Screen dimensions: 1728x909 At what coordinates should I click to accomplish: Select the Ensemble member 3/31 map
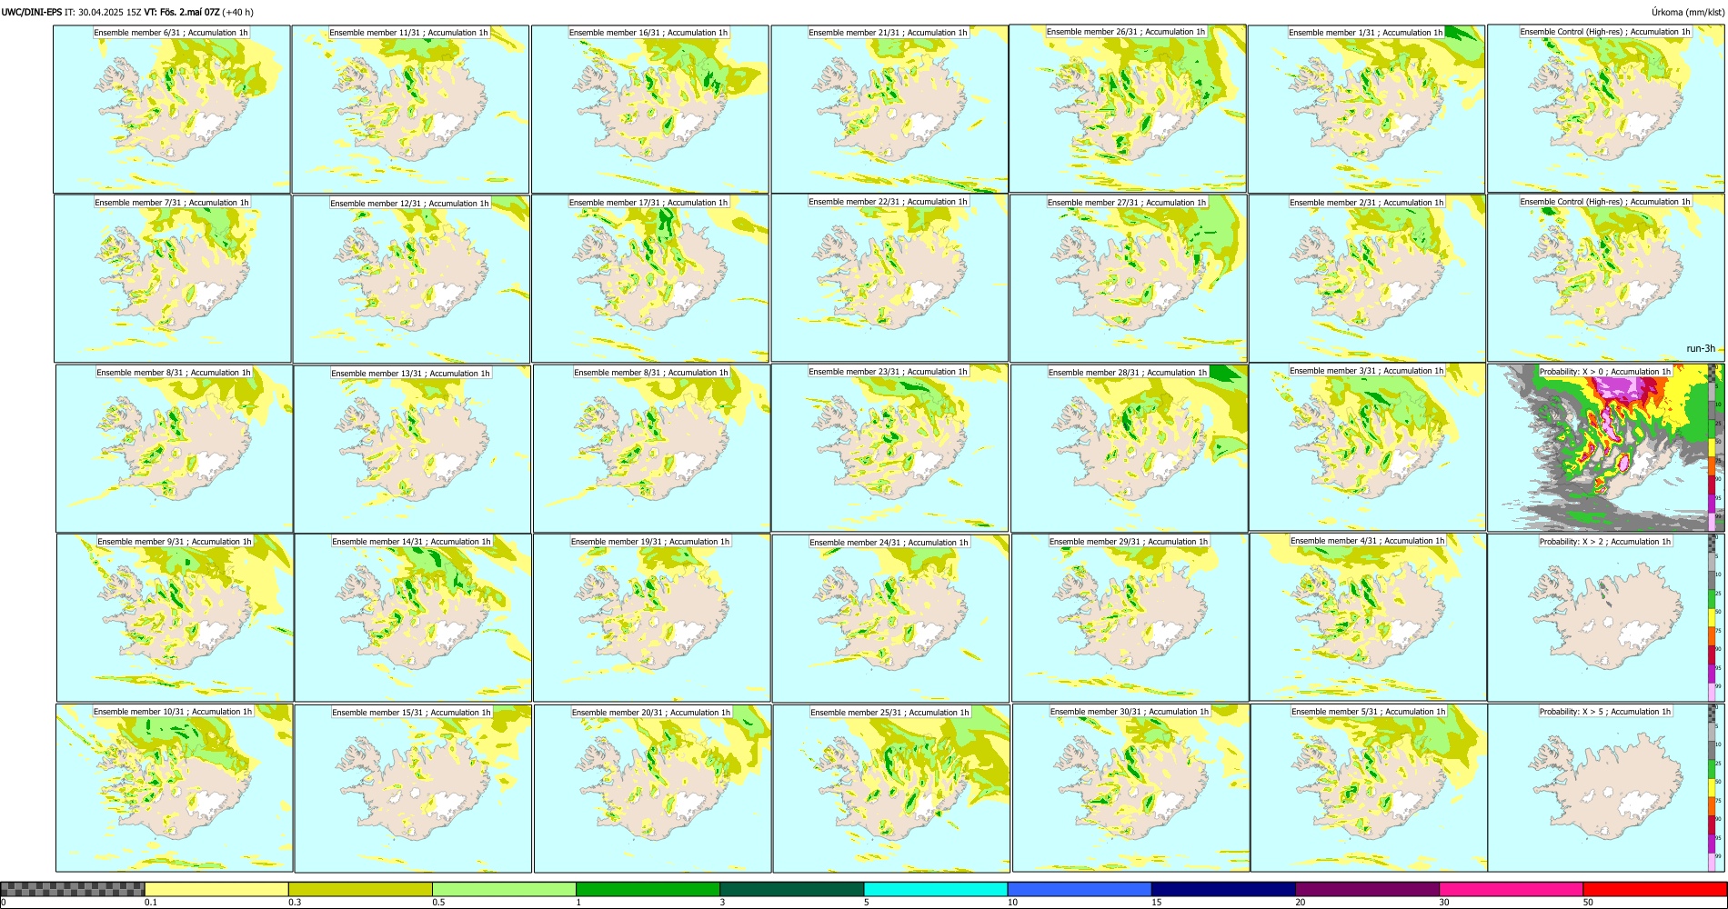1367,447
